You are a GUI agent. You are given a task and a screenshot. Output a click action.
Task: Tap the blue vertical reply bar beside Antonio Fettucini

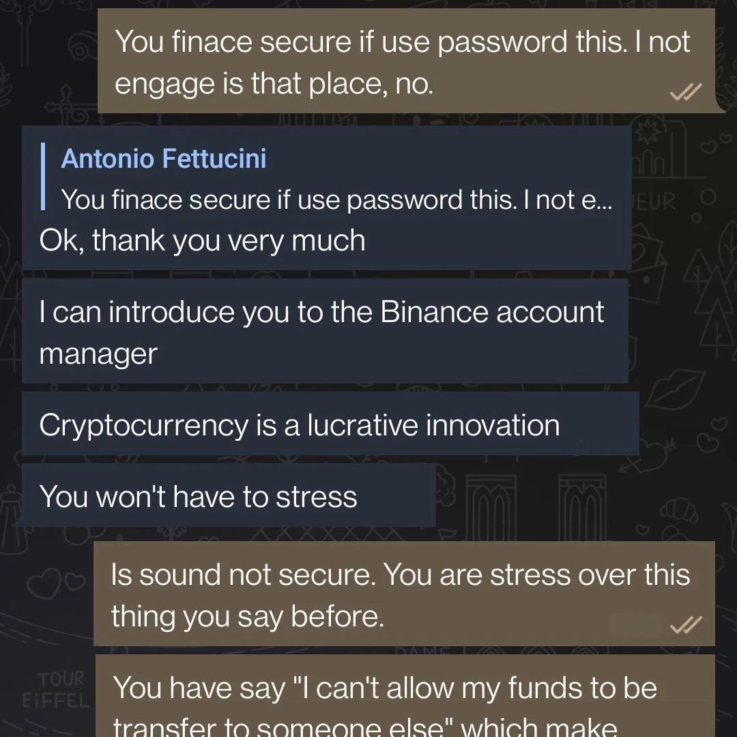tap(43, 176)
